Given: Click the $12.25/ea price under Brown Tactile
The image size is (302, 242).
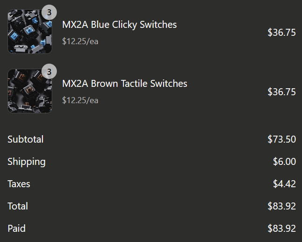Looking at the screenshot, I should [x=80, y=100].
